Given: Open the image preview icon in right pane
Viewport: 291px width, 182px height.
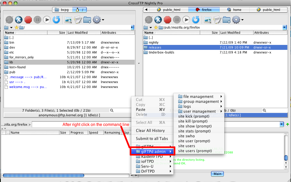Looking at the screenshot, I should (x=208, y=20).
